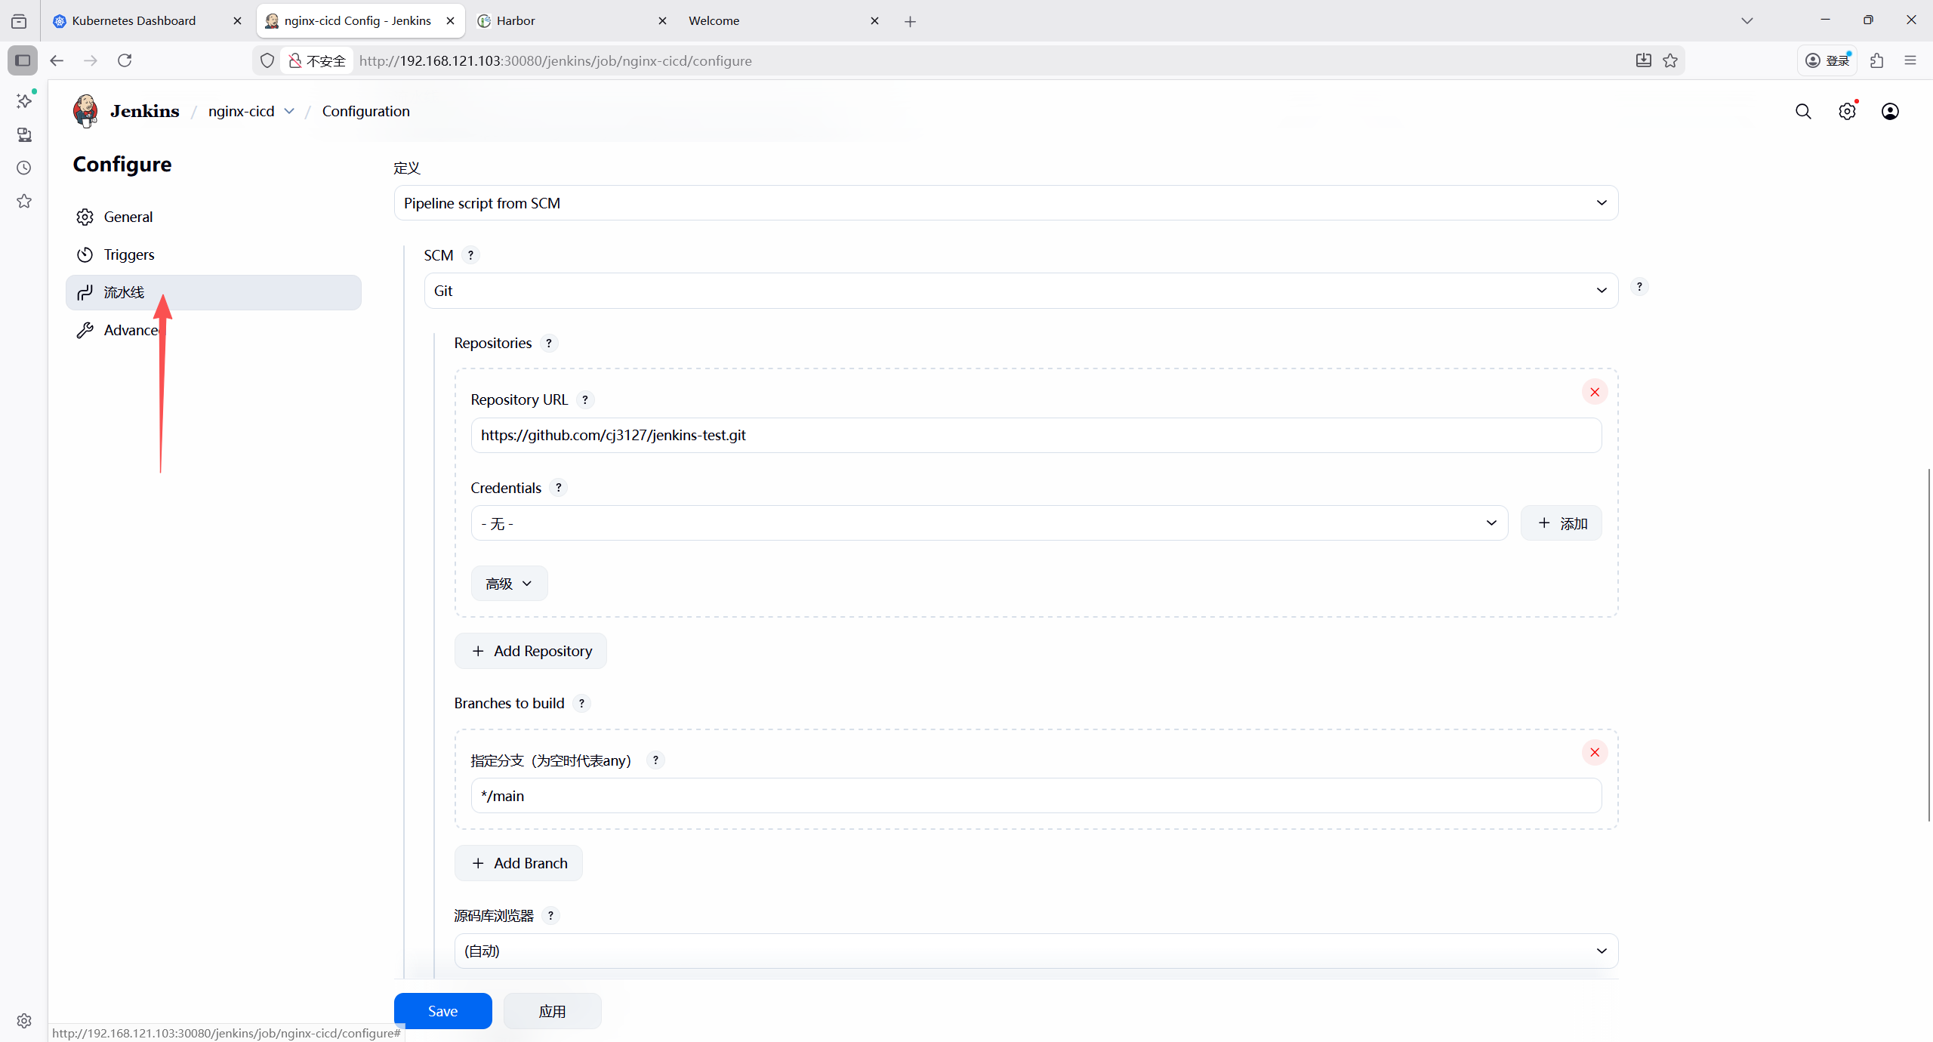1933x1042 pixels.
Task: Bookmark page with star icon
Action: click(1670, 60)
